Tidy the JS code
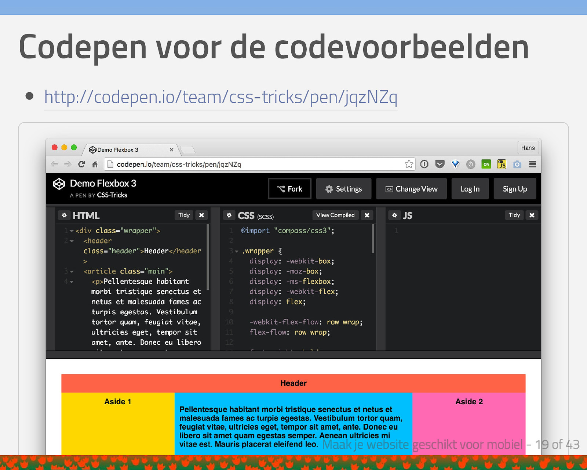 pos(514,215)
